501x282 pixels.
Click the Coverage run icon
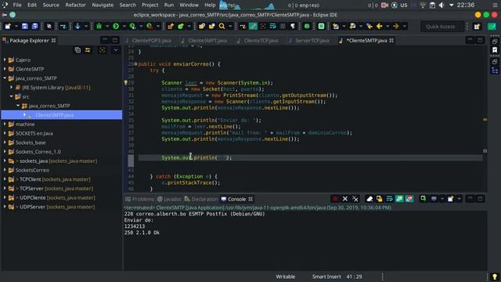coord(132,26)
